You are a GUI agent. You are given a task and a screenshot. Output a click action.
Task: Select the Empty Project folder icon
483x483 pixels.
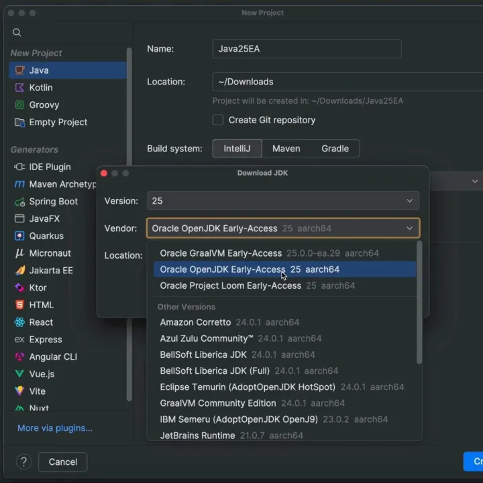(19, 123)
